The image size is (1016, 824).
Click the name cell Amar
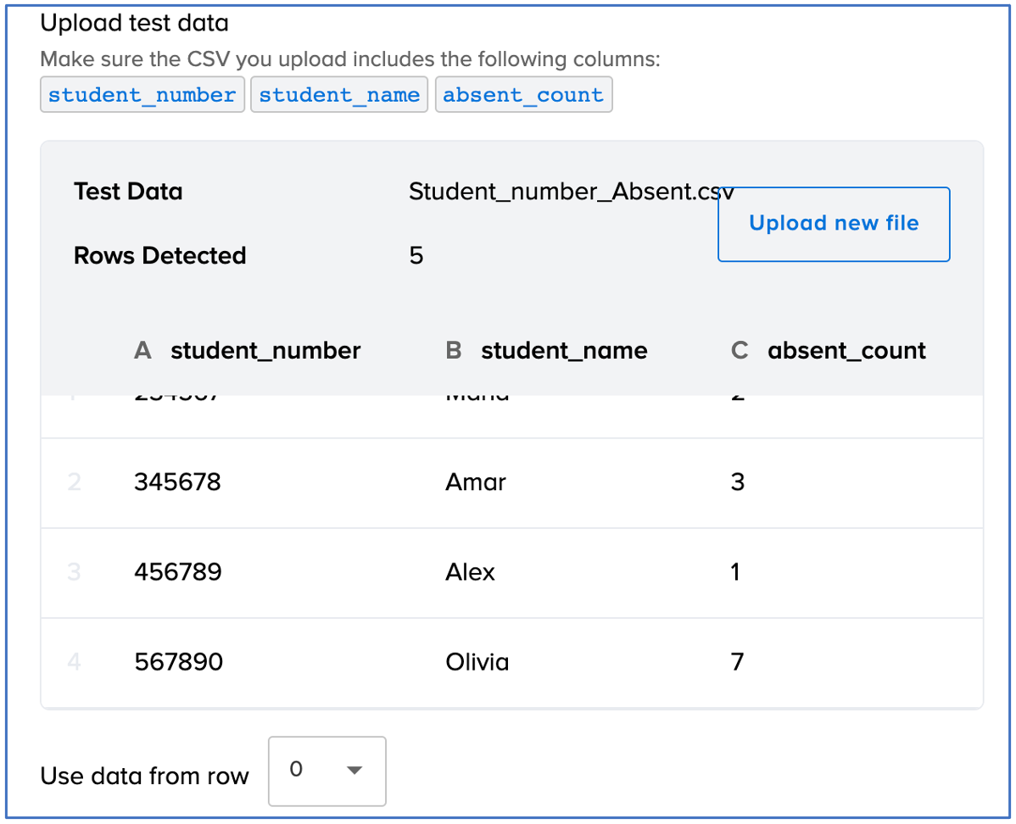[475, 482]
